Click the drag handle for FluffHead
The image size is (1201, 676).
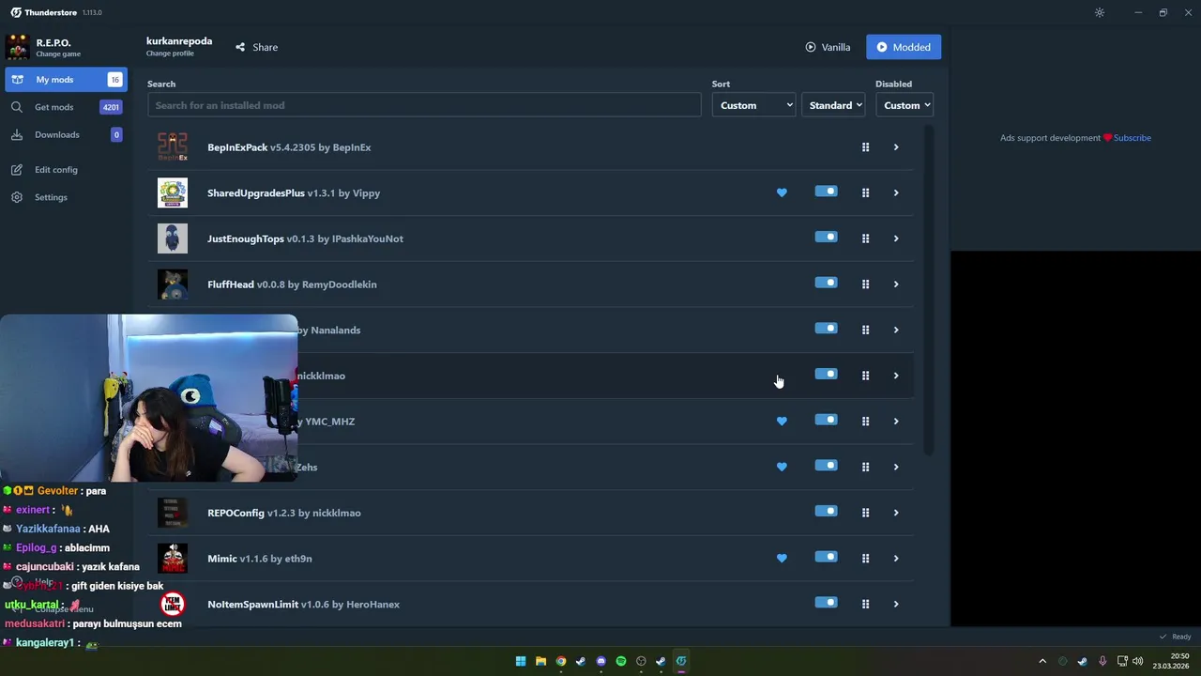(865, 284)
